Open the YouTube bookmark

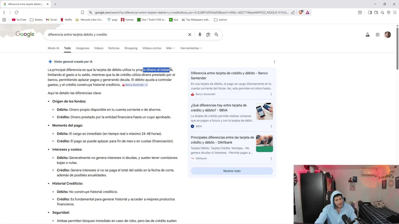point(19,20)
